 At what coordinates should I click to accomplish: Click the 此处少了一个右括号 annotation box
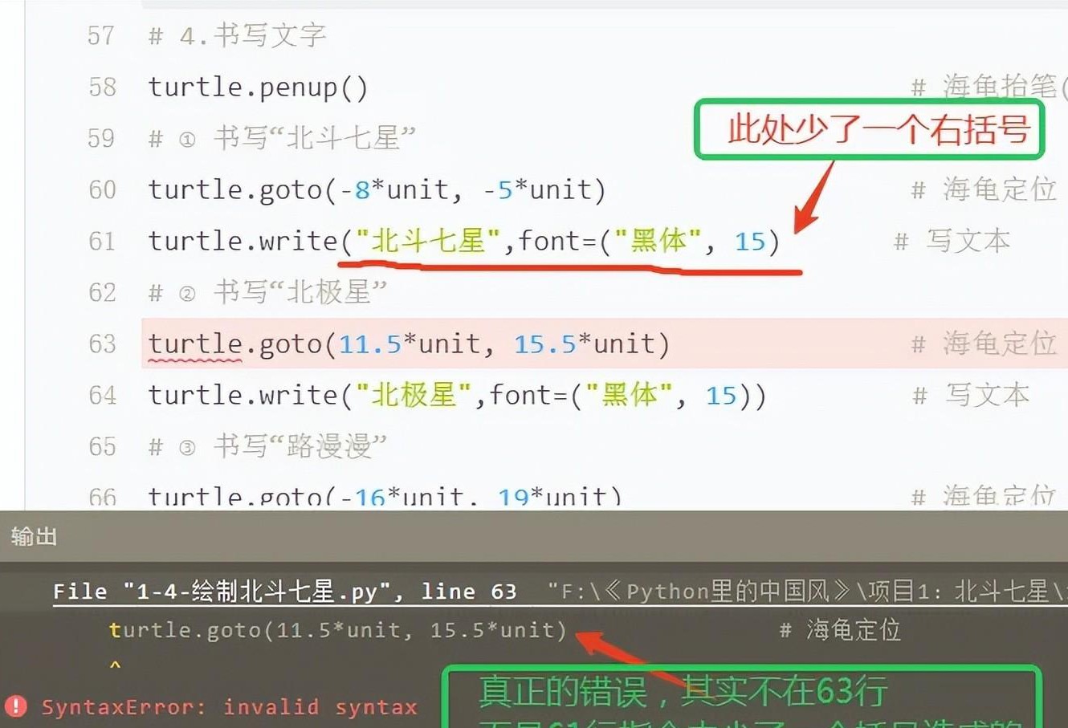[870, 129]
